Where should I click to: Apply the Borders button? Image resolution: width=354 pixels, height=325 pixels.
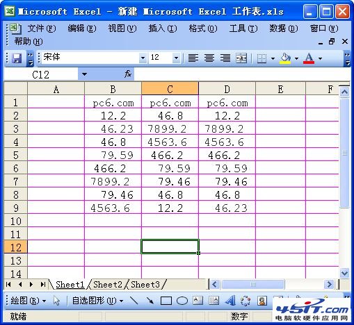(x=262, y=58)
